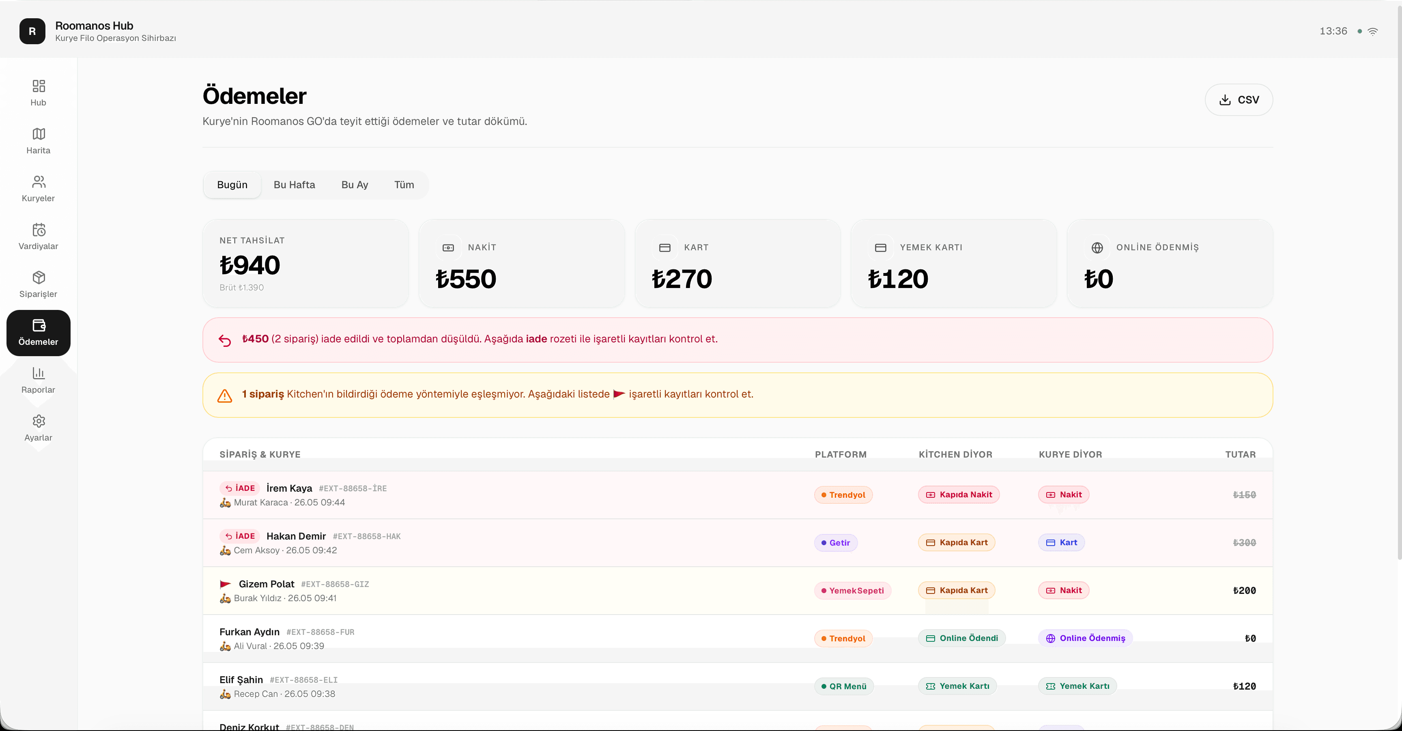1402x731 pixels.
Task: Go to Kuryeler in the sidebar
Action: coord(38,189)
